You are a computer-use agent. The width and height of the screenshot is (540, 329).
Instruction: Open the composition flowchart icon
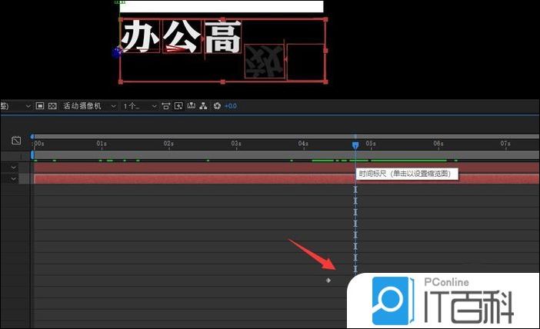[204, 106]
